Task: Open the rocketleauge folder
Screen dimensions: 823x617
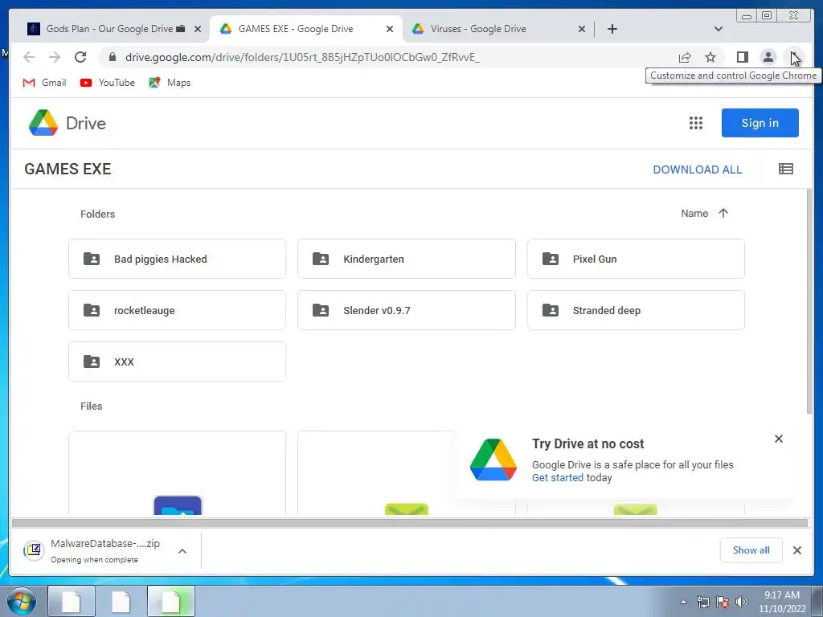Action: point(178,310)
